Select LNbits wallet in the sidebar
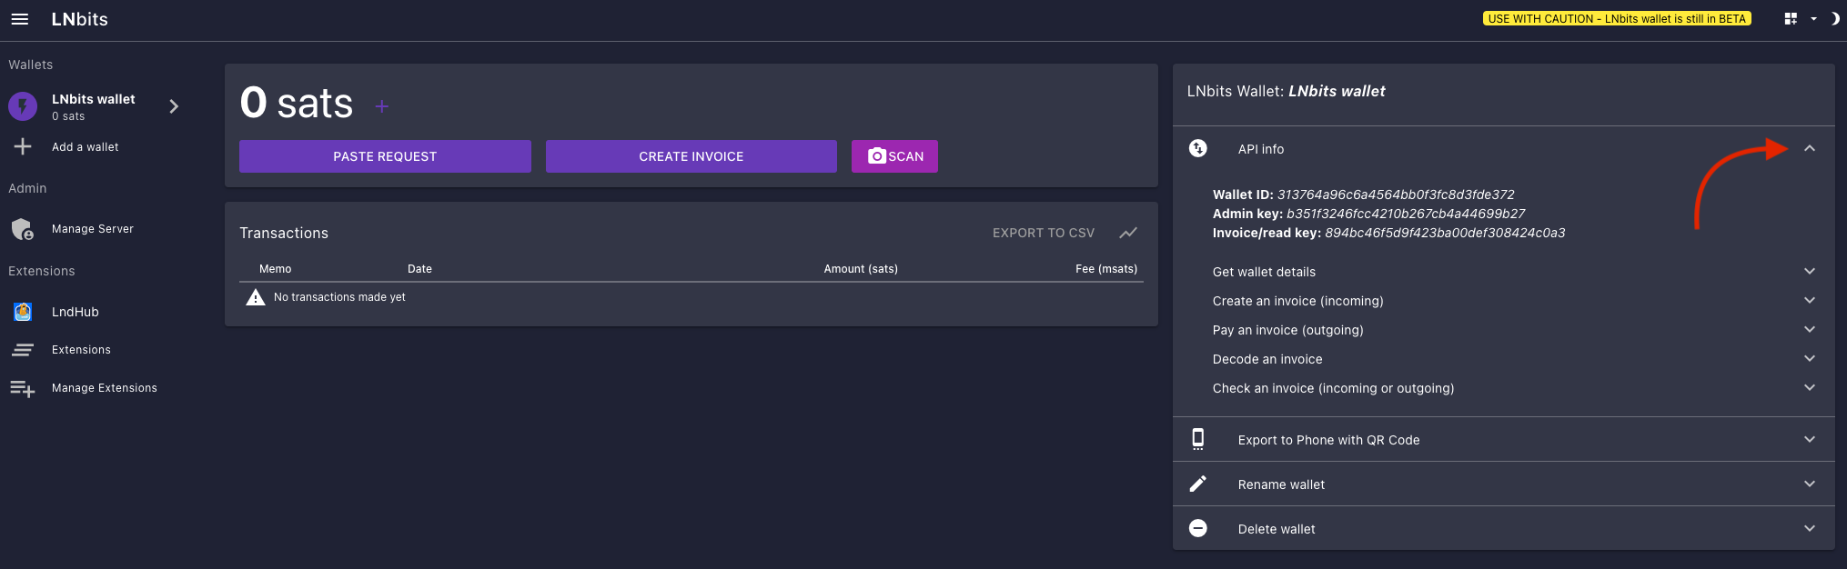The height and width of the screenshot is (569, 1847). [93, 106]
